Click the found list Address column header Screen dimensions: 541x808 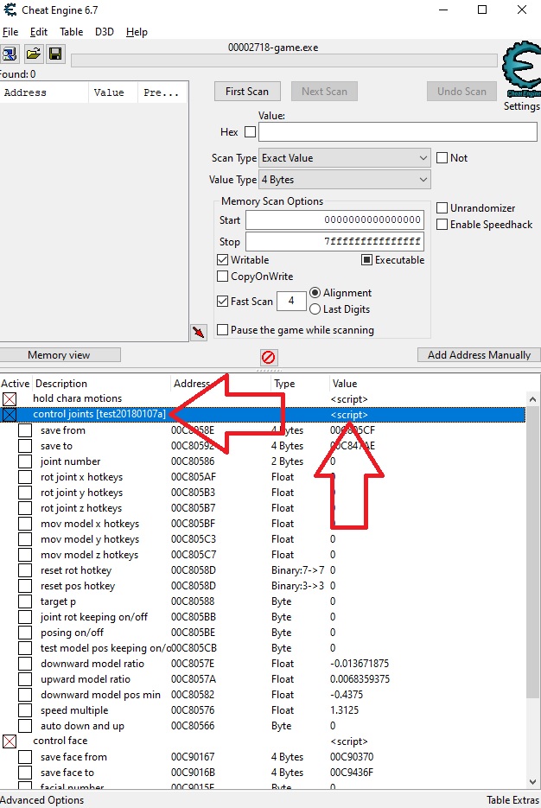[x=44, y=92]
